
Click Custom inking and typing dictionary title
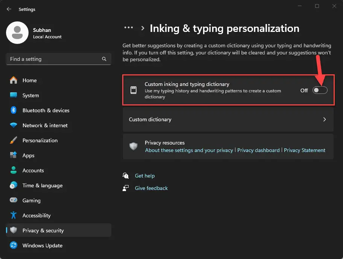[x=187, y=84]
